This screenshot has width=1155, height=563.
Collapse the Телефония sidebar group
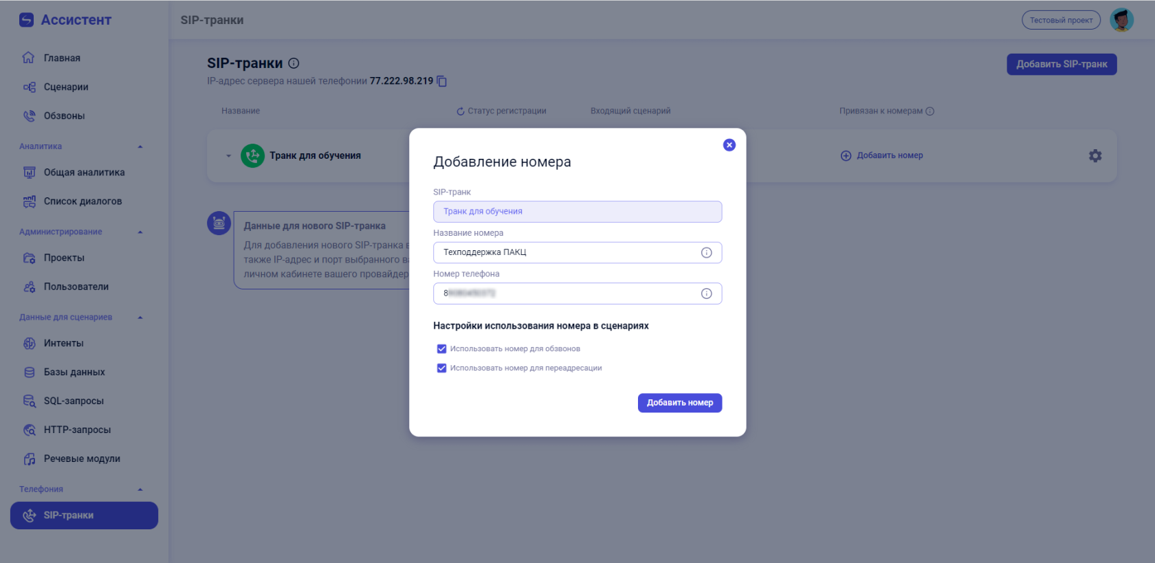tap(140, 489)
